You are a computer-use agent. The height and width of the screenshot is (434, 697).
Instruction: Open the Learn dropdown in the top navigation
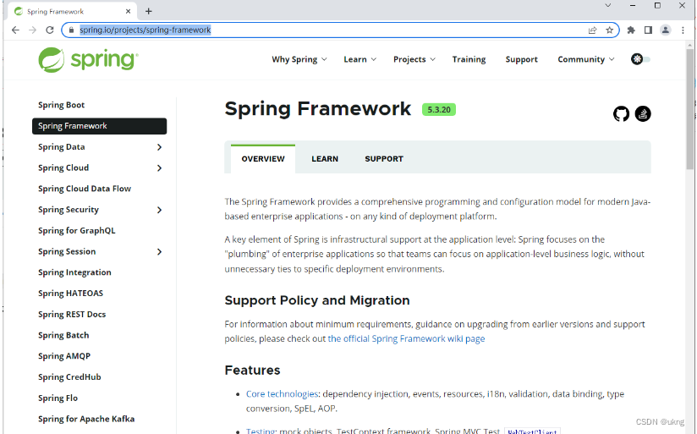(359, 59)
